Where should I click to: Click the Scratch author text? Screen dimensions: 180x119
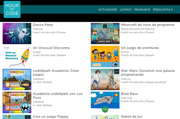125,52
